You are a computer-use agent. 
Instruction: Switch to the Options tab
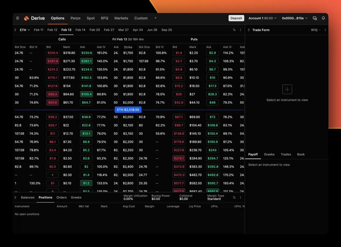[58, 18]
